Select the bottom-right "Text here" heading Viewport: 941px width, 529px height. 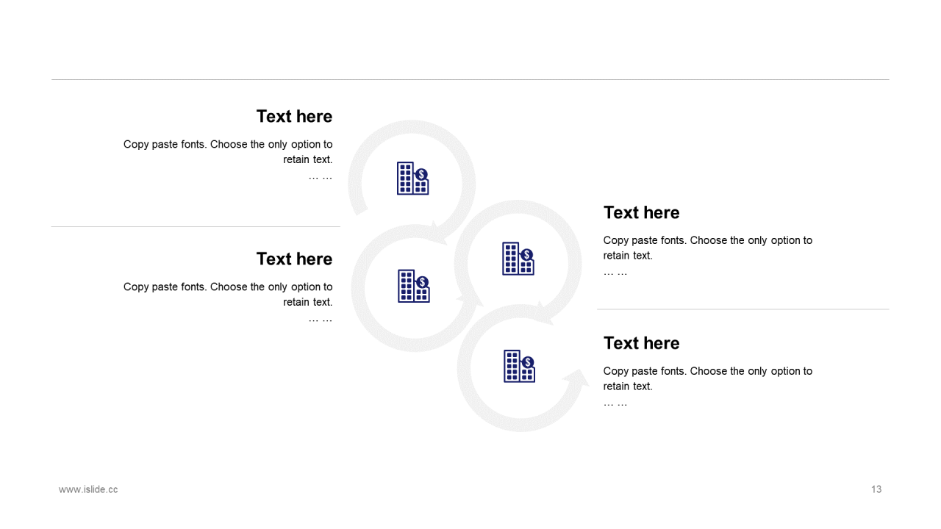(641, 343)
